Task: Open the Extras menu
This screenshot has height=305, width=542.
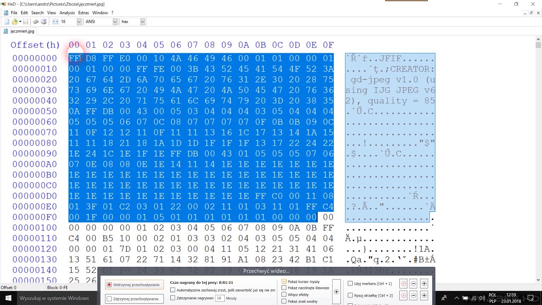Action: 83,13
